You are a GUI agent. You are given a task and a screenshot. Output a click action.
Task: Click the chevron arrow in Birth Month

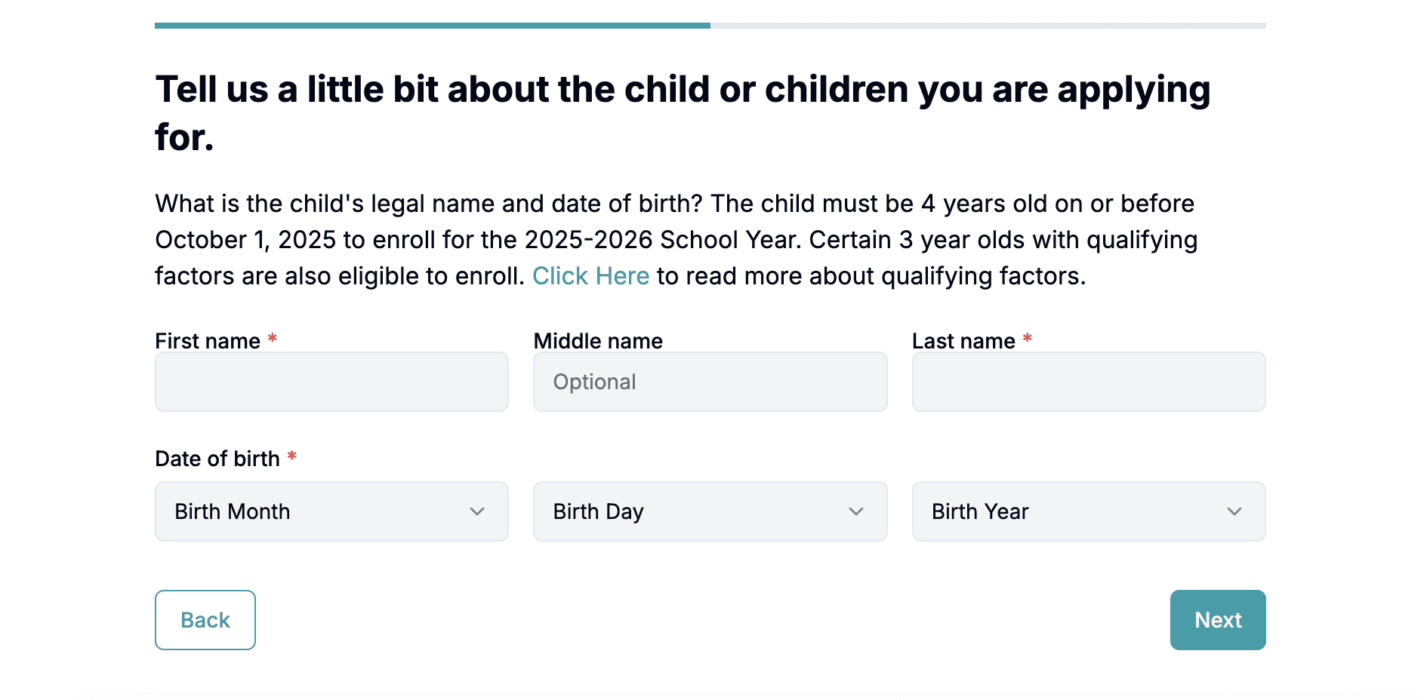pos(477,511)
